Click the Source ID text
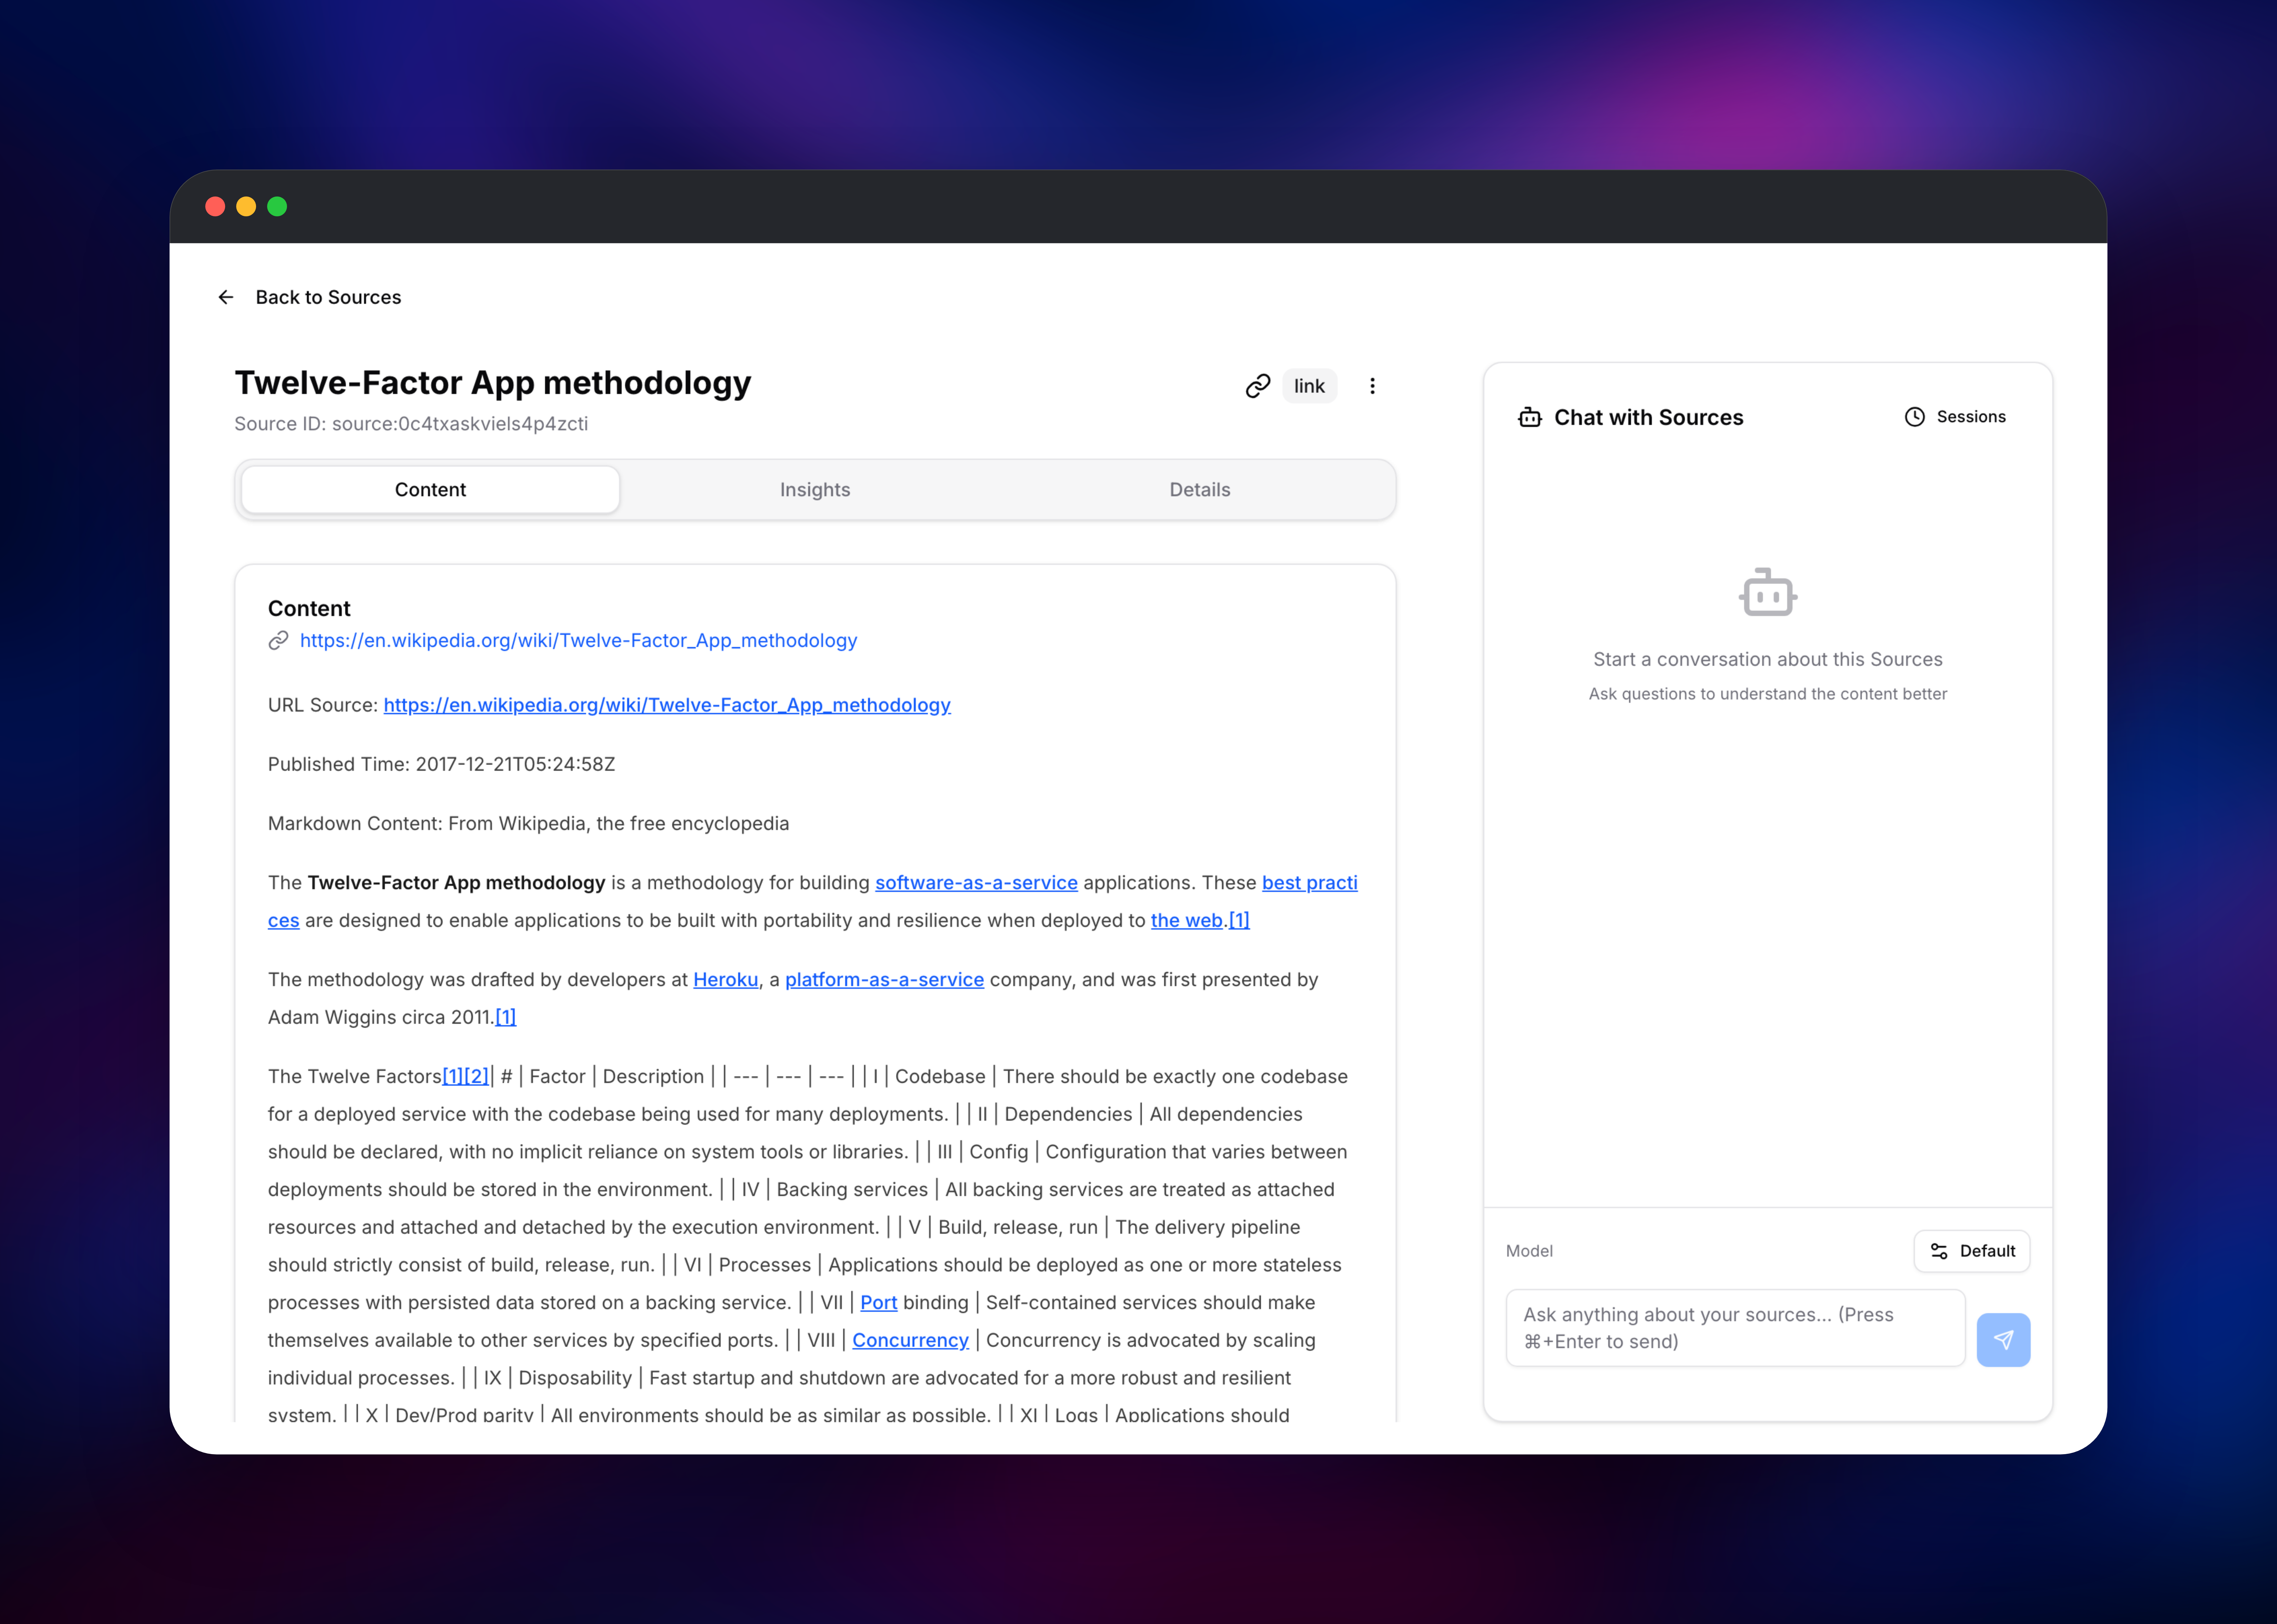2277x1624 pixels. tap(411, 424)
